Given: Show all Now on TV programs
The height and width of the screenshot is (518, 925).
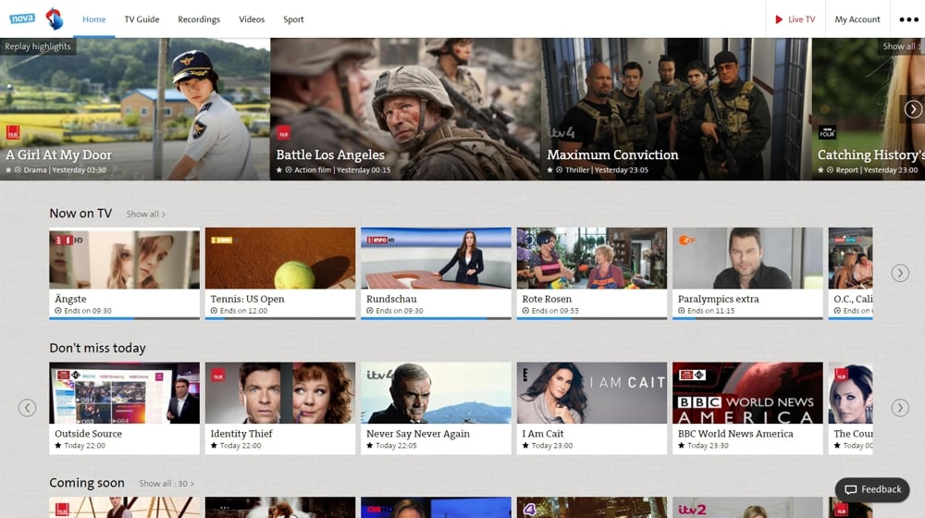Looking at the screenshot, I should [146, 215].
